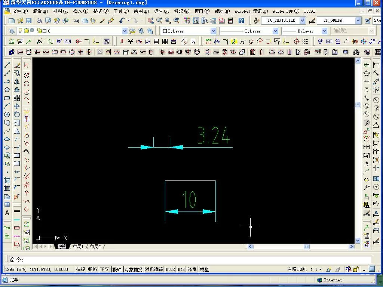The width and height of the screenshot is (383, 287).
Task: Open the 编辑(E) menu
Action: point(40,11)
